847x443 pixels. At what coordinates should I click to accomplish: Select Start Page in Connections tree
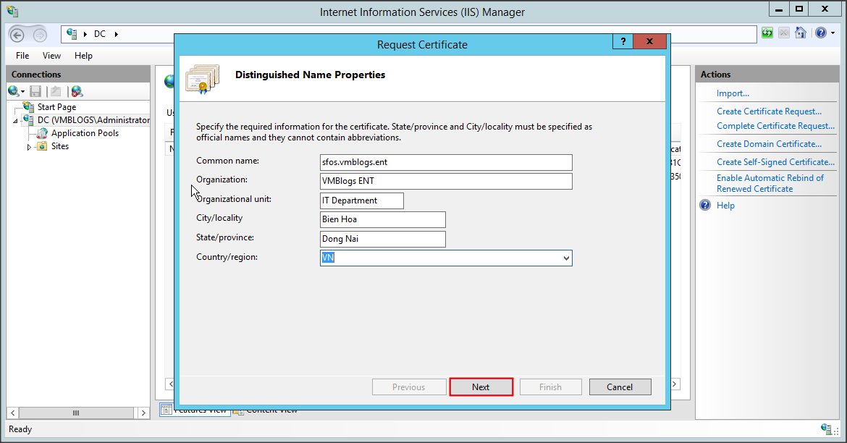point(56,107)
